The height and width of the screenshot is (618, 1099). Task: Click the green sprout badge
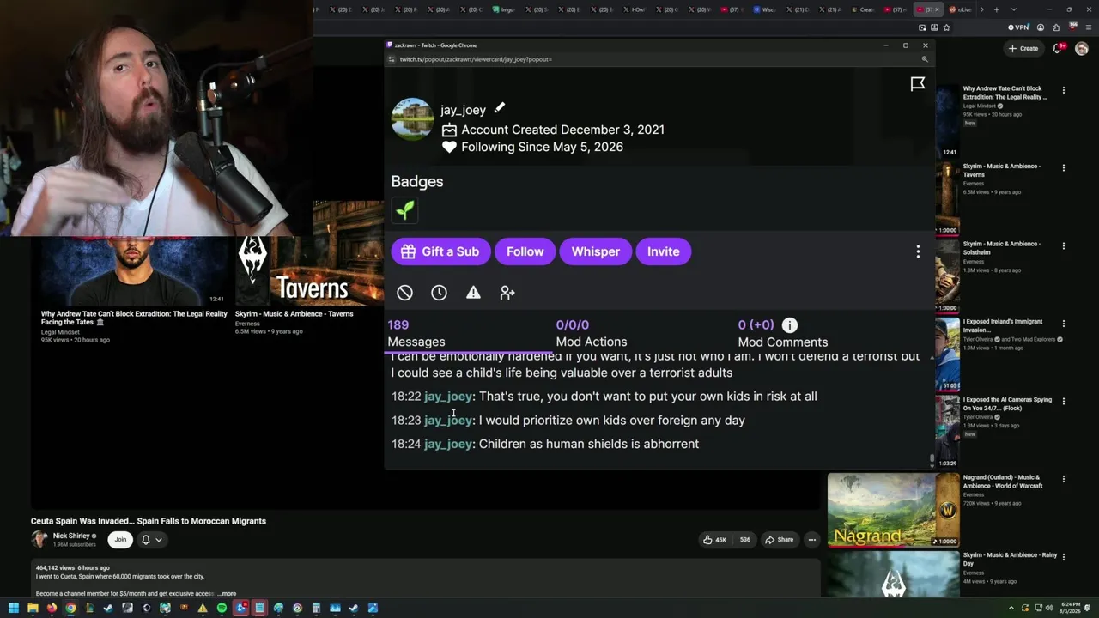pyautogui.click(x=404, y=209)
